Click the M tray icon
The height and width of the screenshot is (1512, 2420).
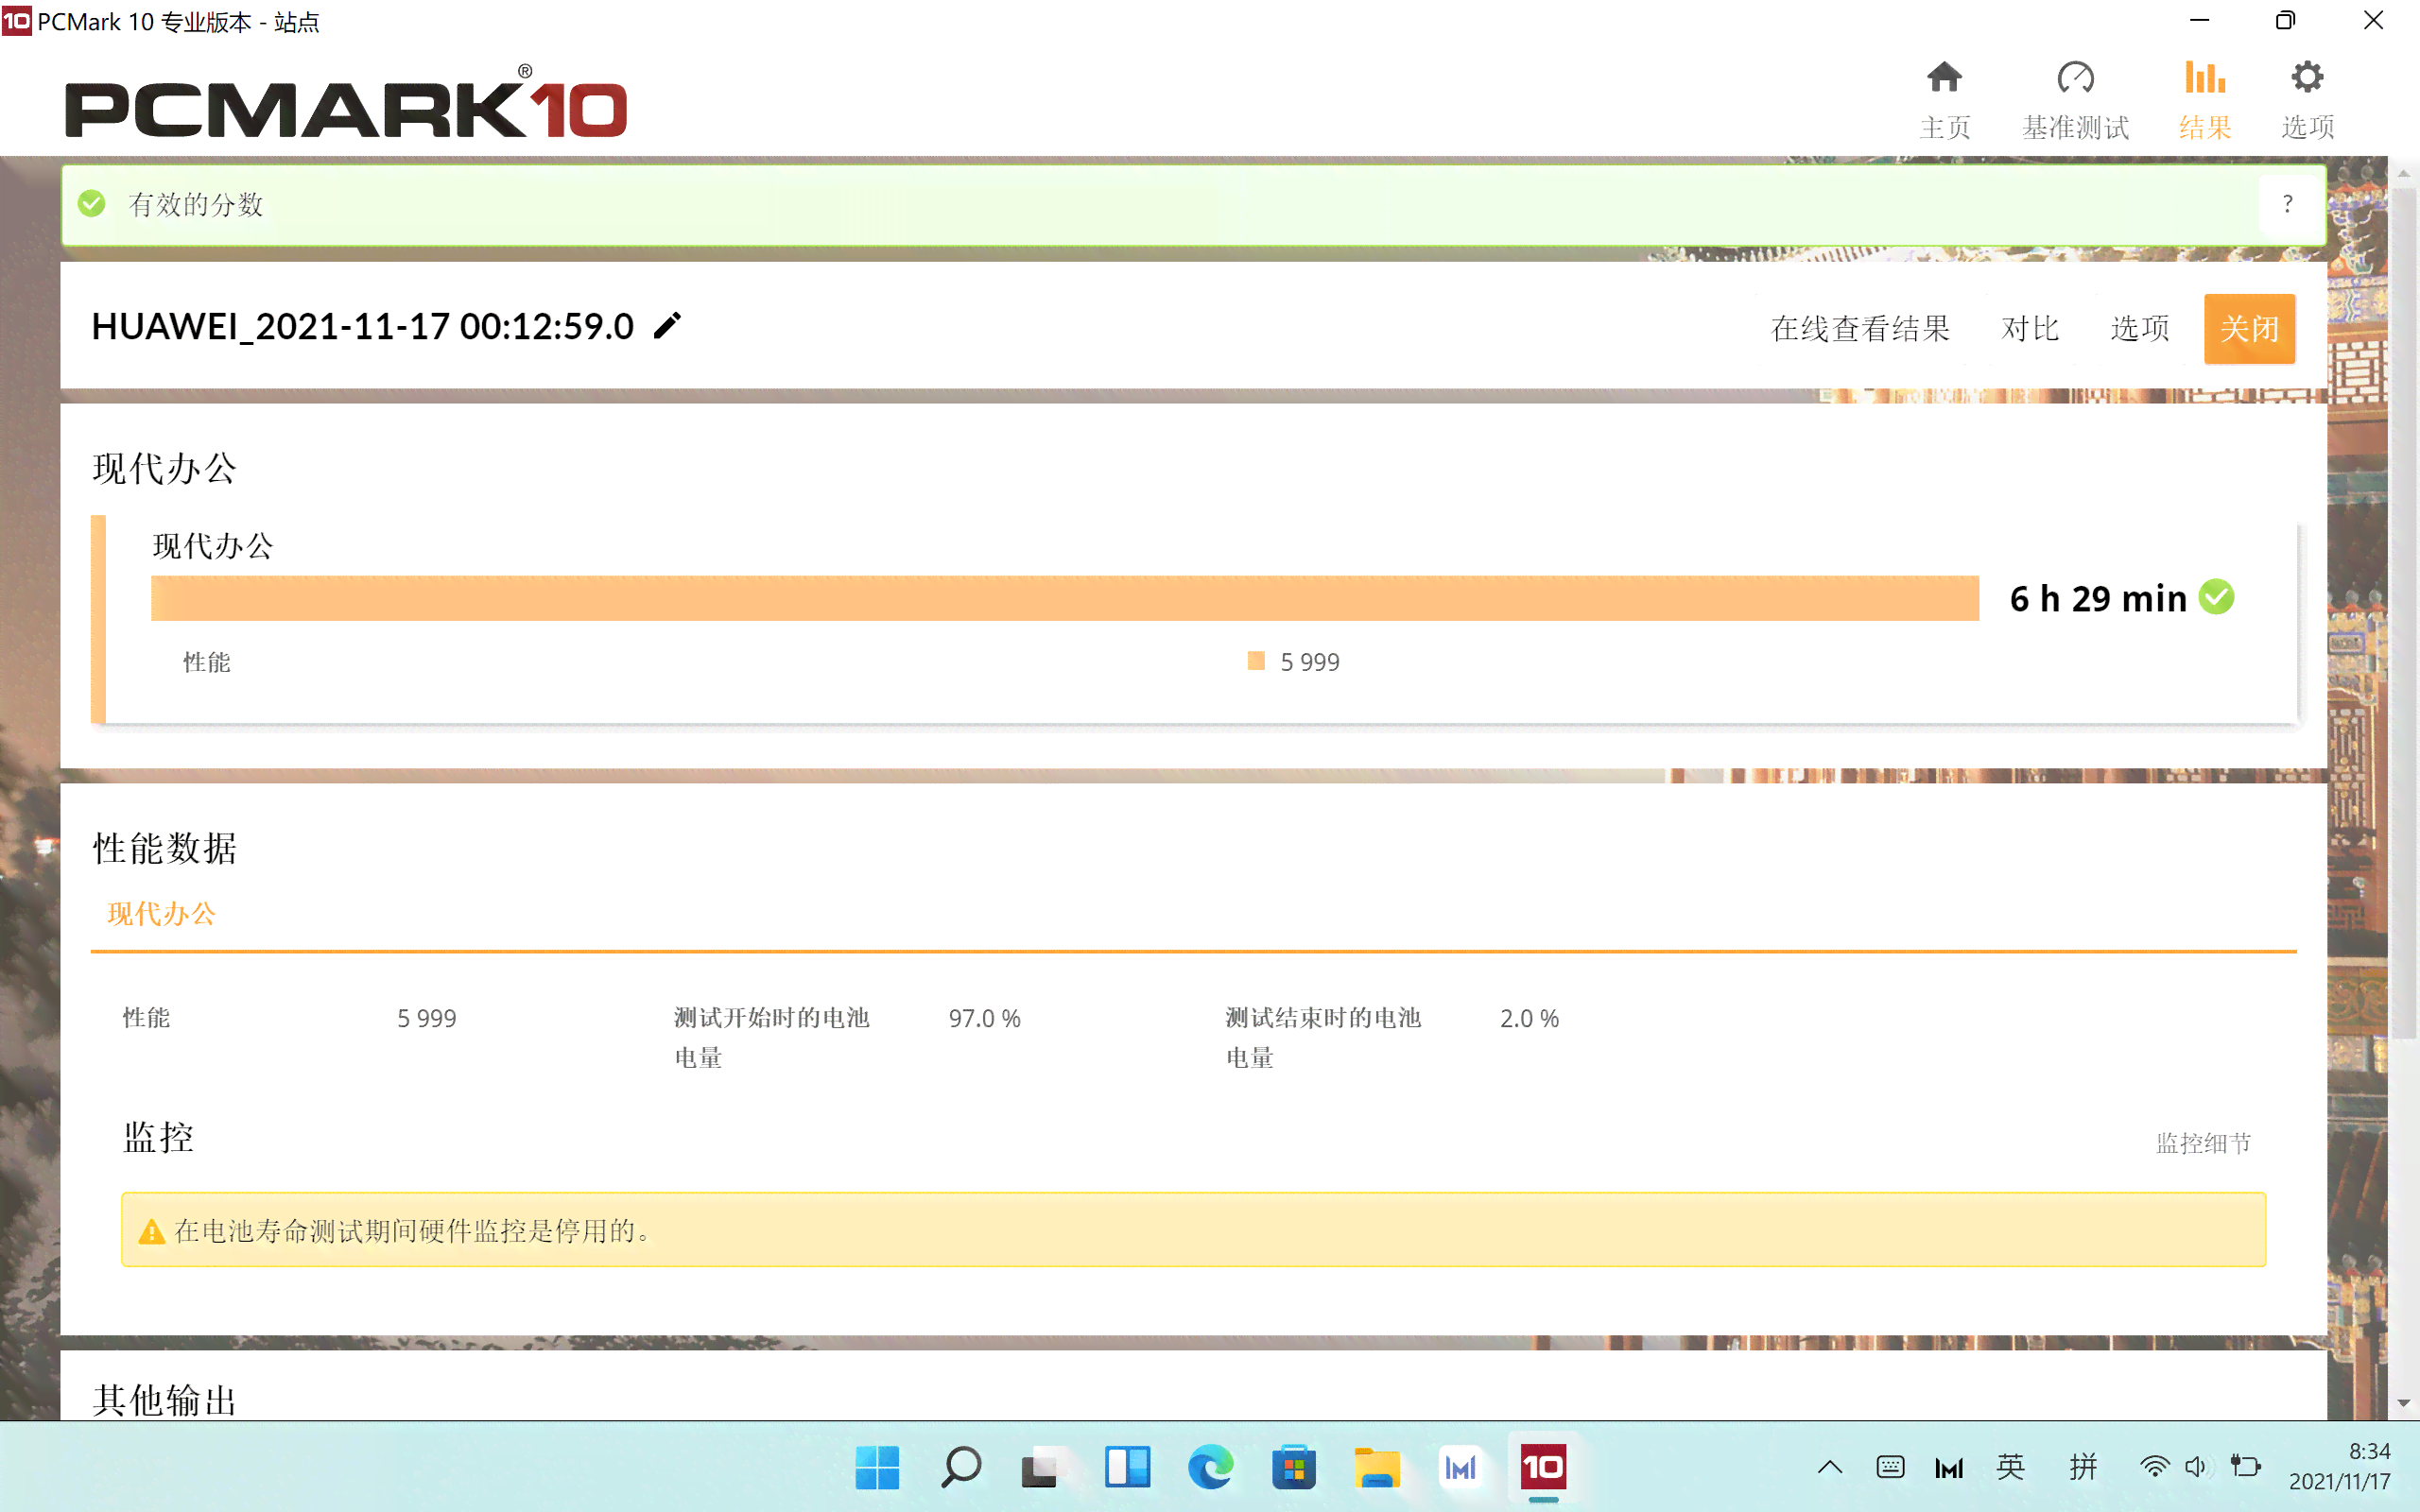pyautogui.click(x=1949, y=1468)
